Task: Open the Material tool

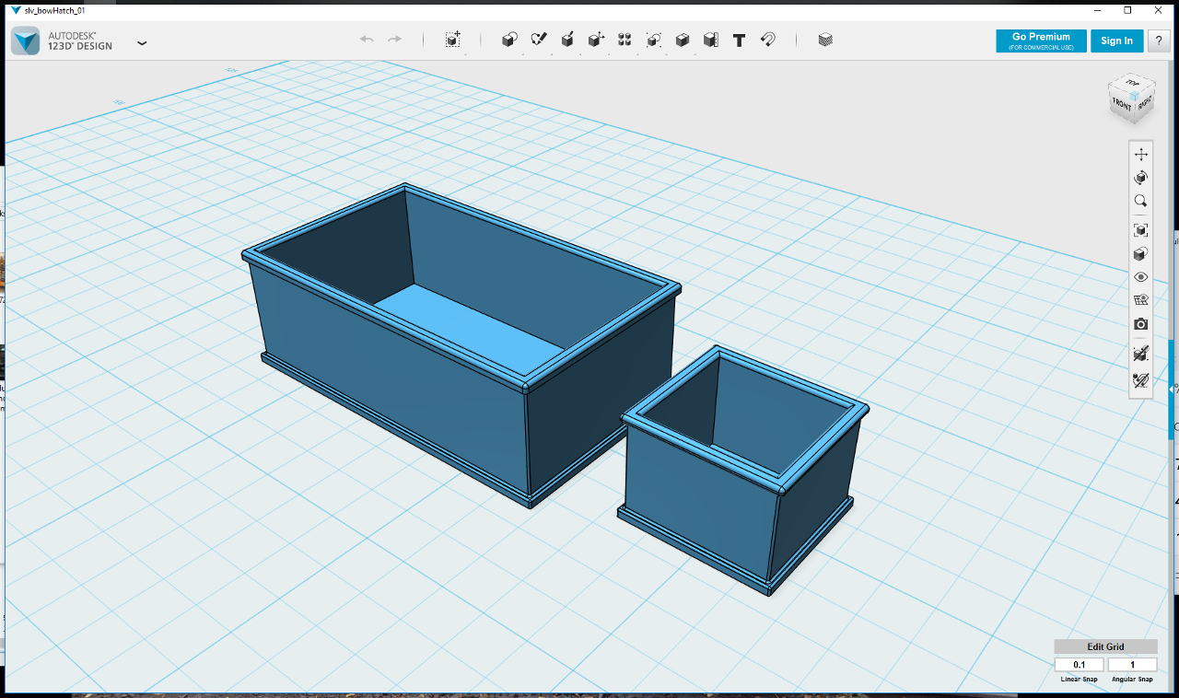Action: tap(825, 40)
